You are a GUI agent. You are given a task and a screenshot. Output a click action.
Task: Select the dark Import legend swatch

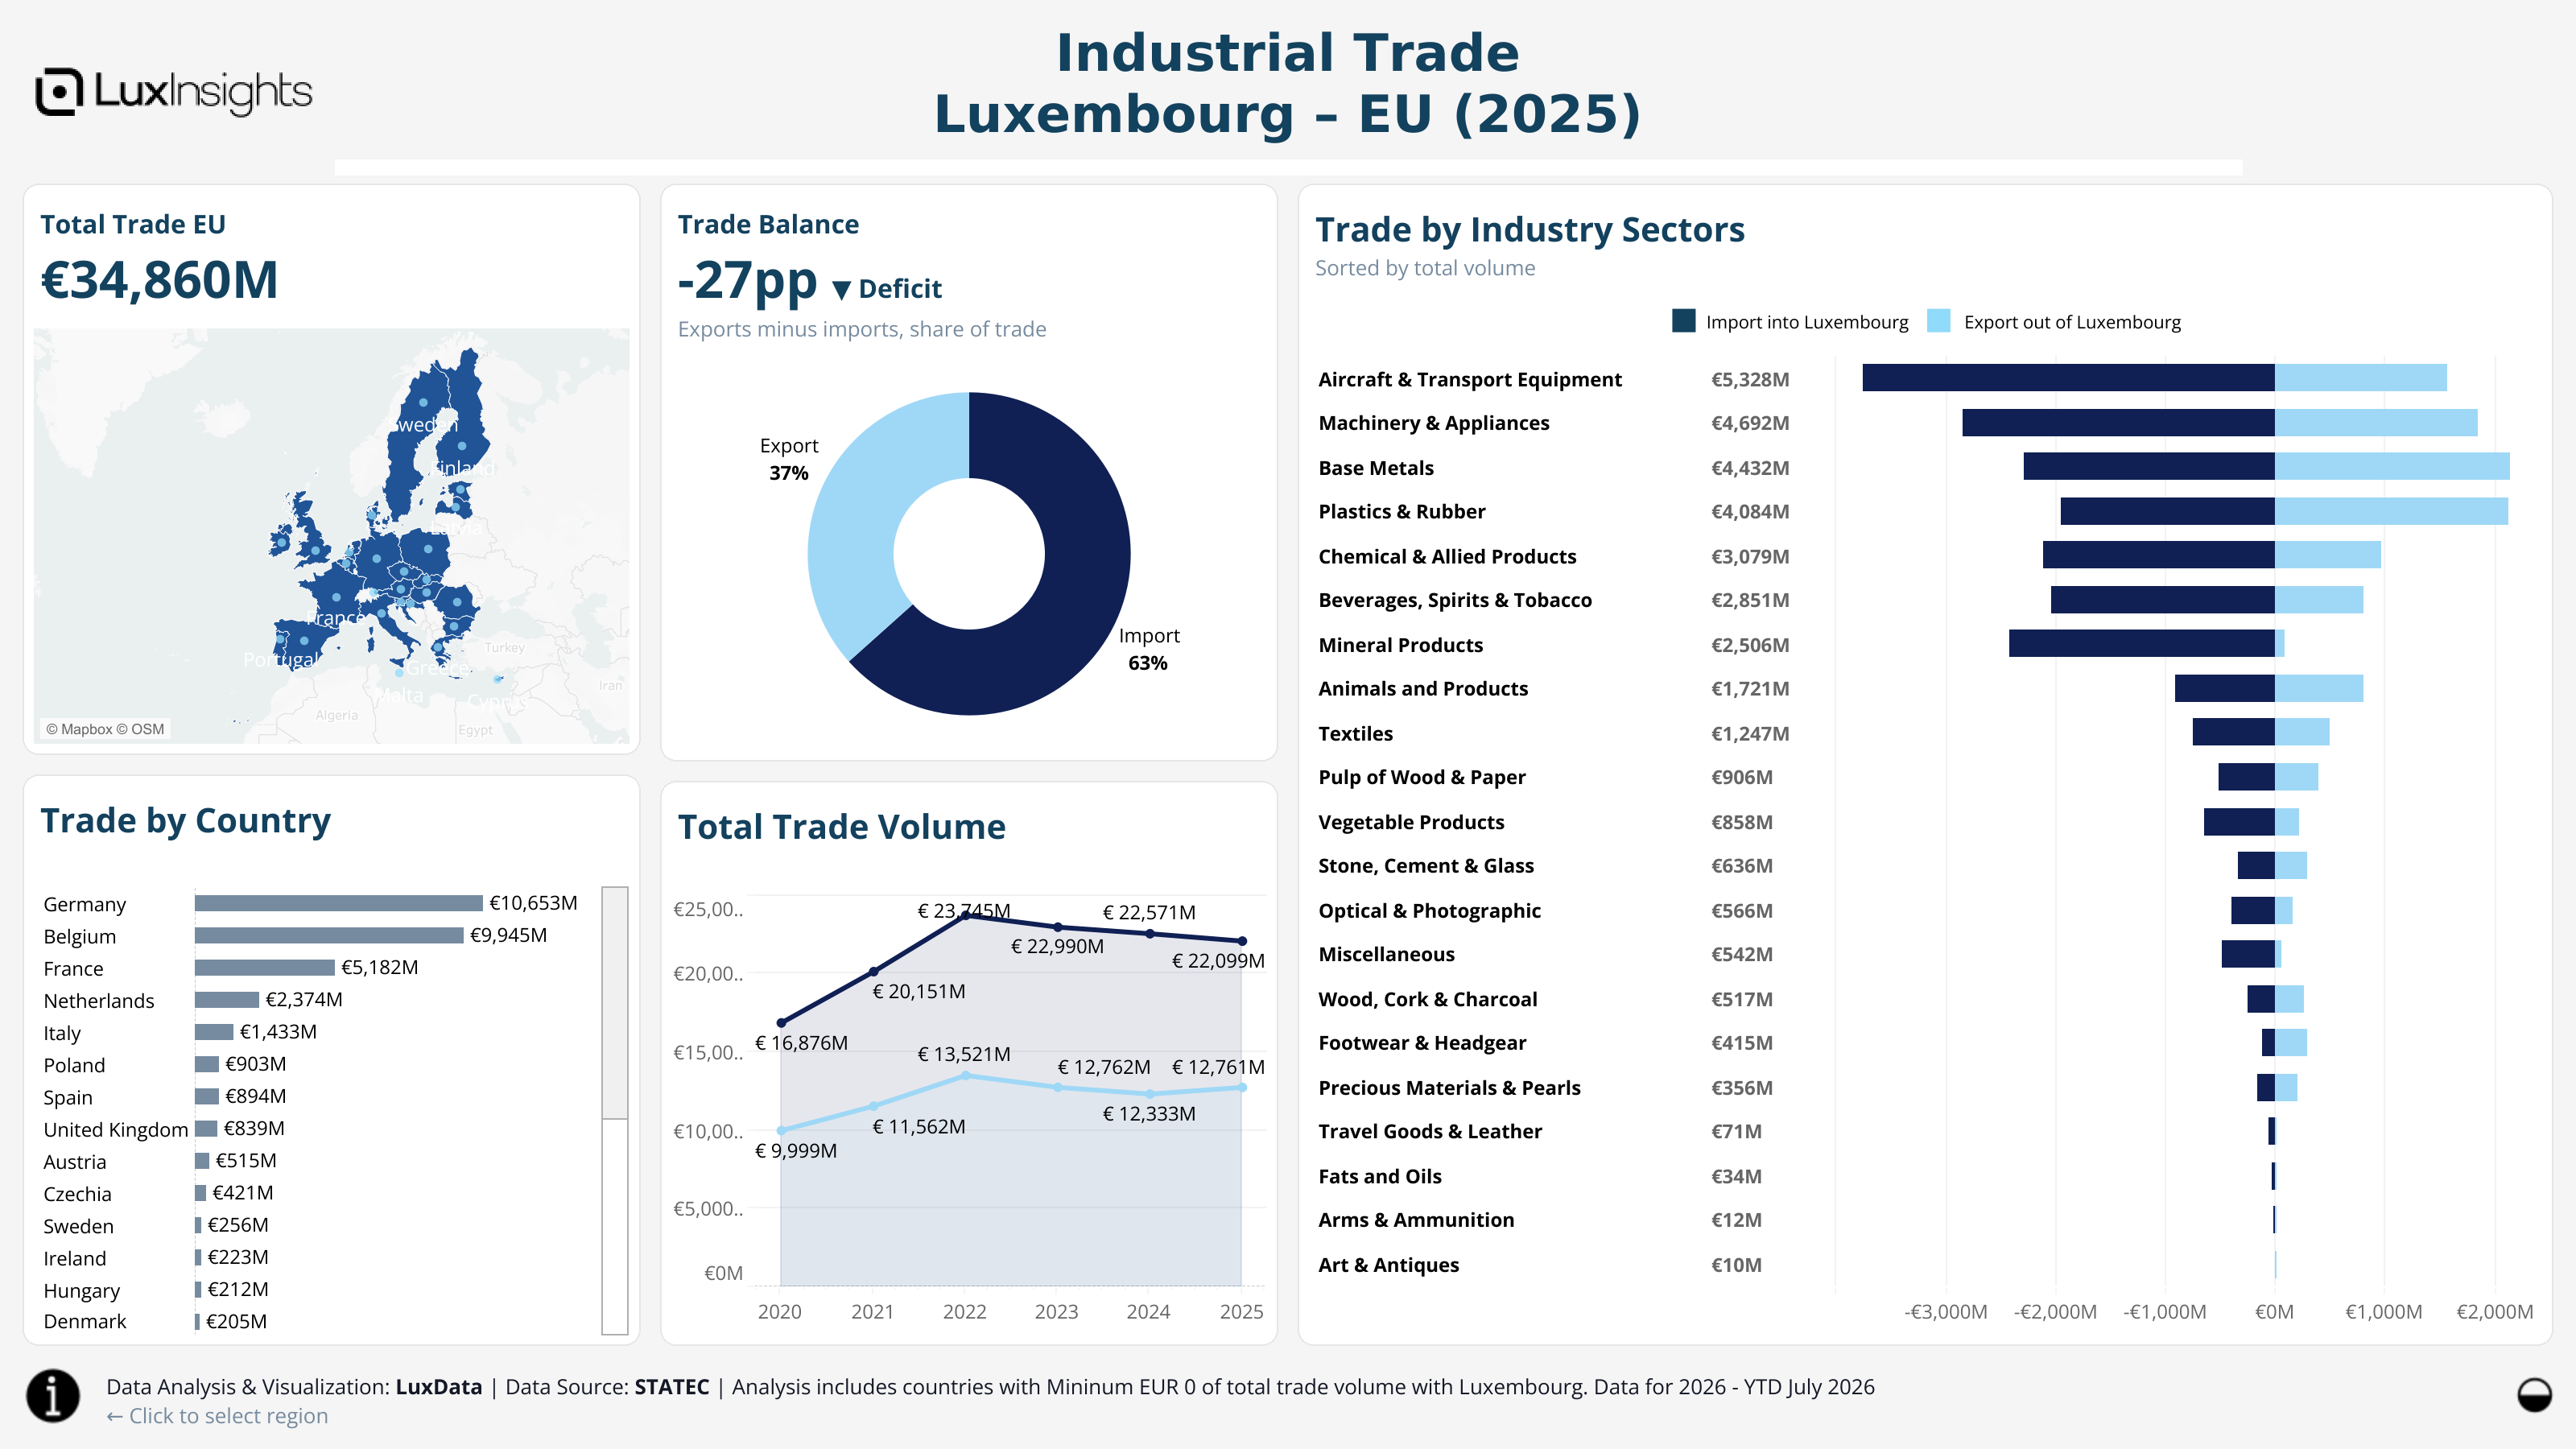click(1683, 321)
